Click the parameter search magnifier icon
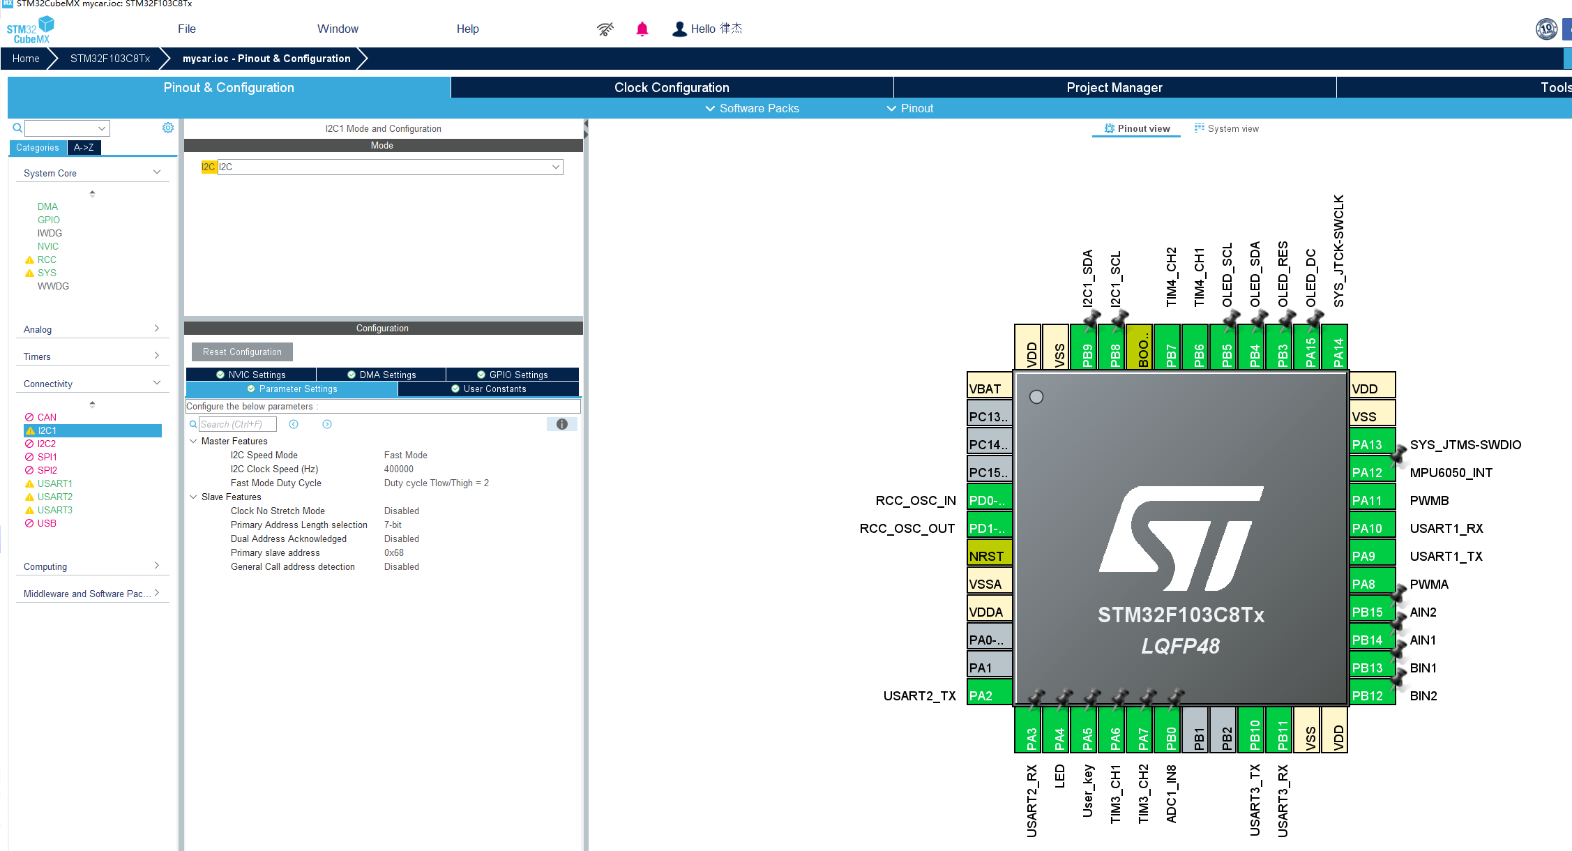 click(x=193, y=424)
